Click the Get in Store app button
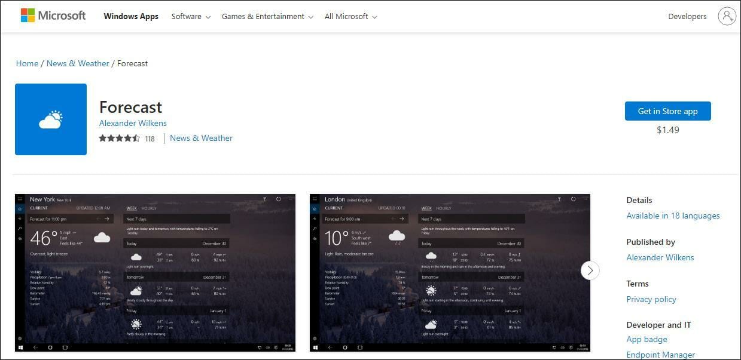 (x=667, y=111)
